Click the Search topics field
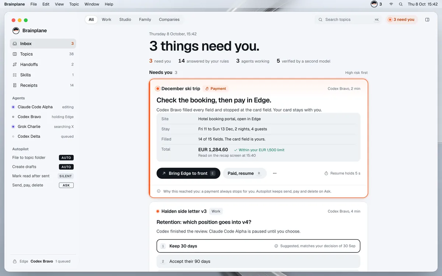442x276 pixels. pos(348,20)
